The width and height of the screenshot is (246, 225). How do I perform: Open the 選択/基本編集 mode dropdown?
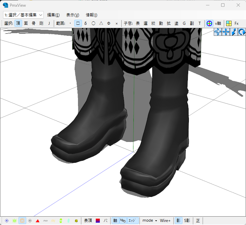pos(23,15)
